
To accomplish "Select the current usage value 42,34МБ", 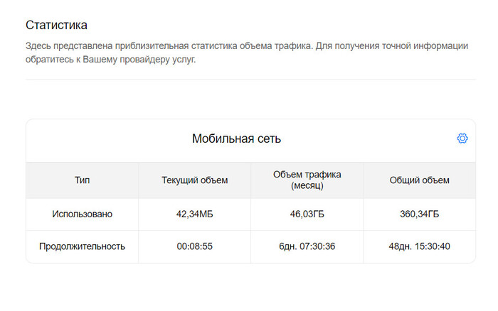I will pyautogui.click(x=194, y=214).
